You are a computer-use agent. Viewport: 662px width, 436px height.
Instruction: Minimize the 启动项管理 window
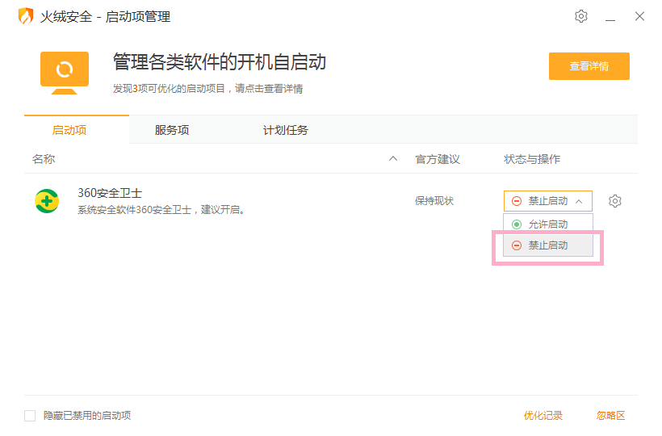[x=610, y=17]
